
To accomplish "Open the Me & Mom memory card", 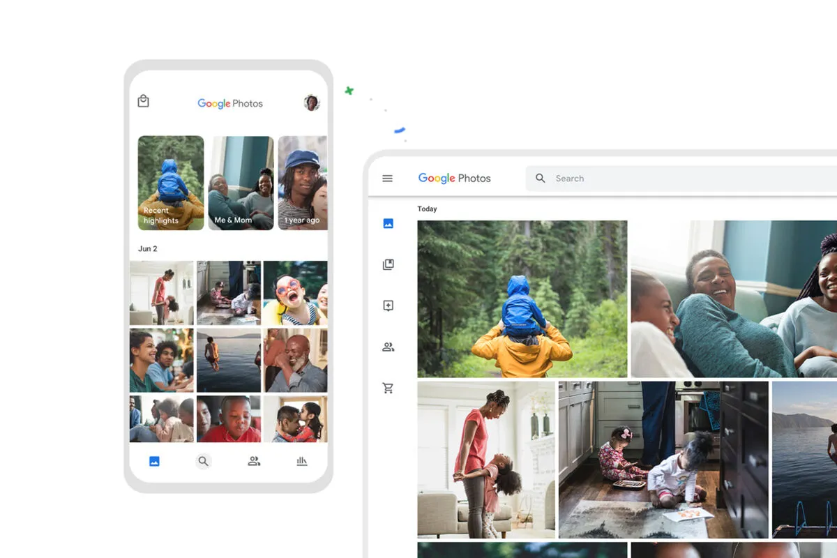I will coord(241,183).
